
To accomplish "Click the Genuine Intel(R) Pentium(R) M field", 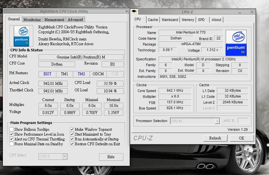I will pos(81,57).
